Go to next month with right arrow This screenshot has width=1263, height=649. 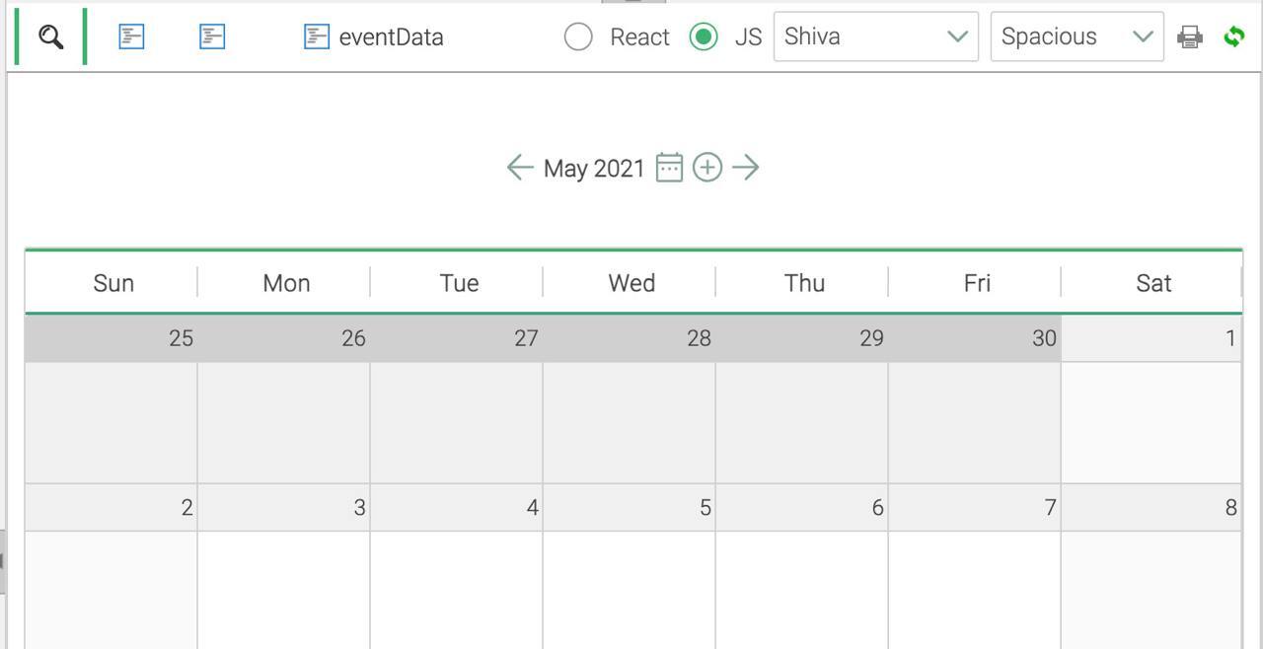point(746,168)
